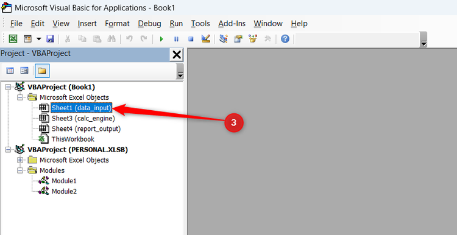Click the Module1 module icon
This screenshot has width=457, height=235.
click(x=44, y=181)
